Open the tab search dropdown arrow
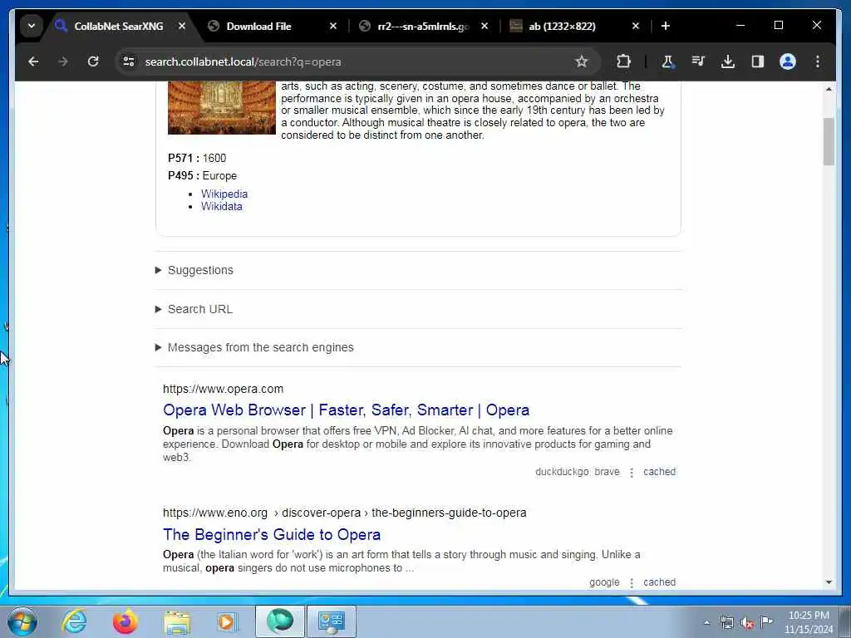Image resolution: width=851 pixels, height=638 pixels. 32,26
